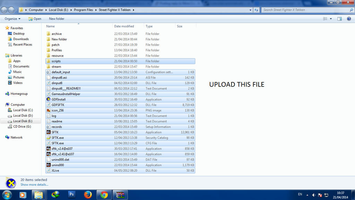Open Action Center flag tray icon
355x200 pixels.
pyautogui.click(x=320, y=195)
